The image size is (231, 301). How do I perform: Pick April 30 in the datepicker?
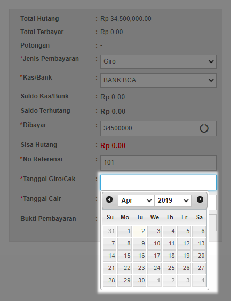[139, 281]
